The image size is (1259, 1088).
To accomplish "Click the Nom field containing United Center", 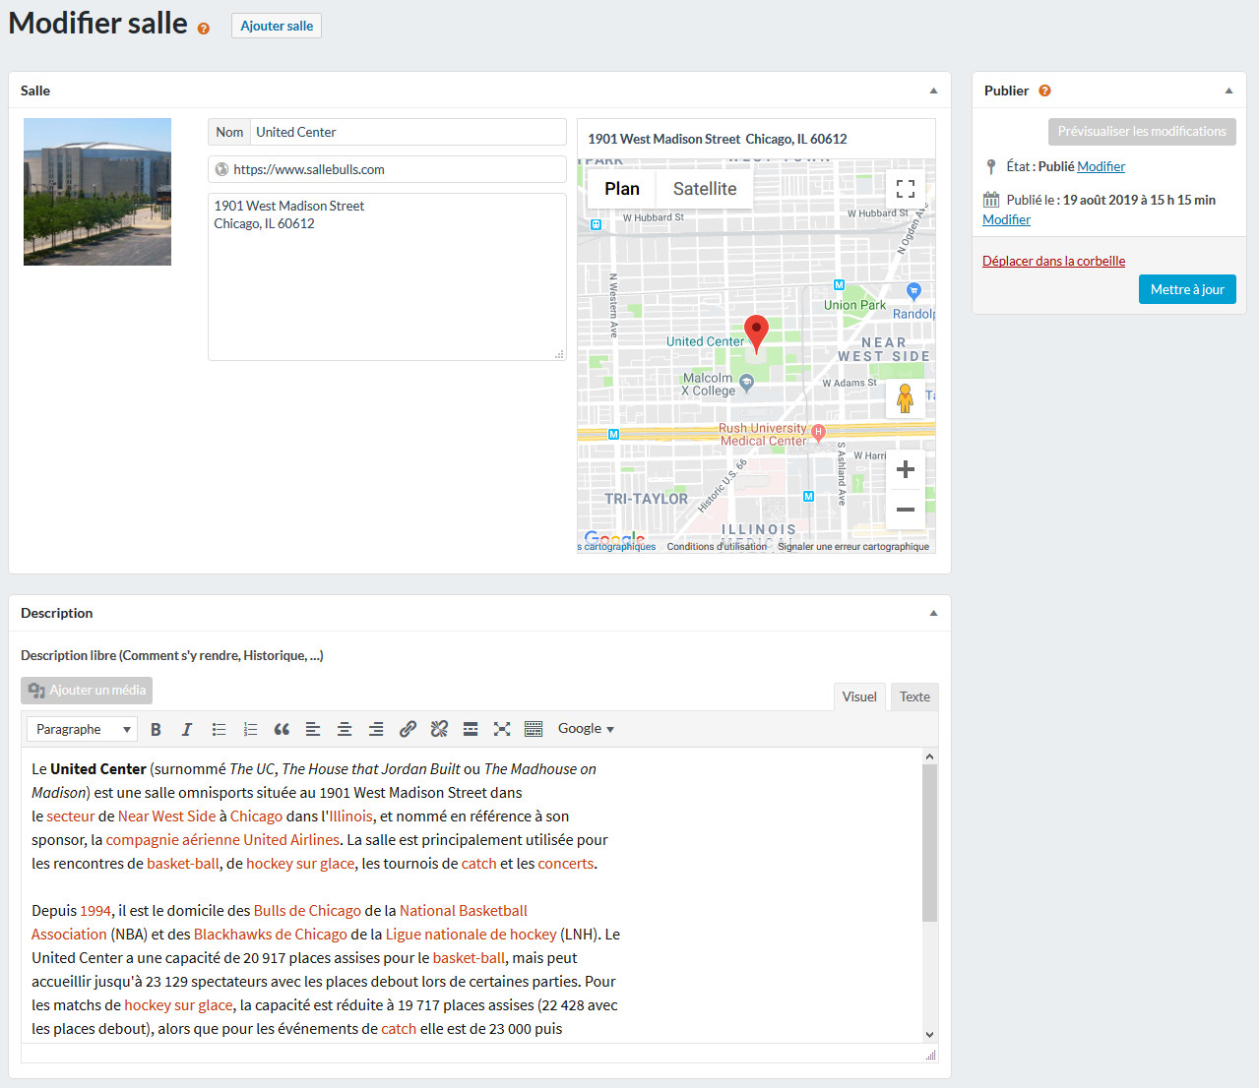I will tap(408, 132).
